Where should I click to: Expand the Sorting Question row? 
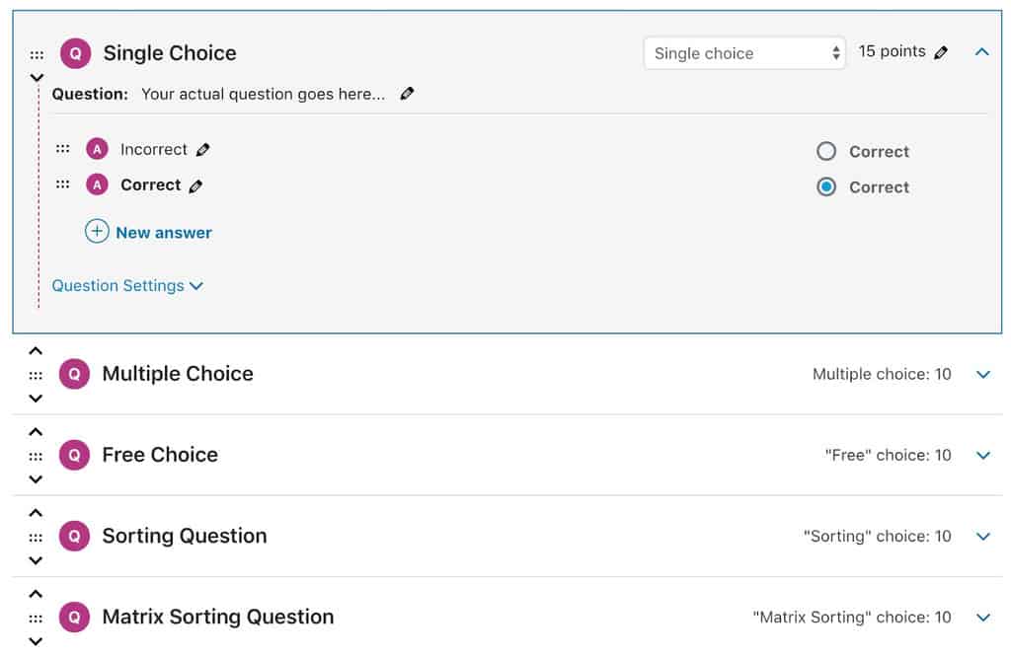tap(982, 537)
